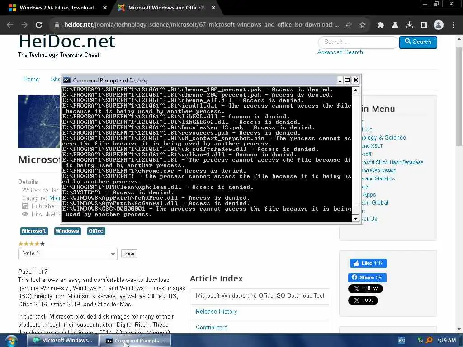Switch to Windows 7 64 bit iso download tab

pyautogui.click(x=57, y=8)
